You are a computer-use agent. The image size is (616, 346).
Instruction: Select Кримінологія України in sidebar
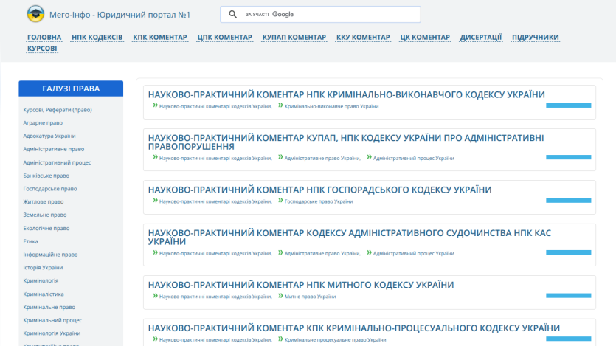click(x=52, y=333)
